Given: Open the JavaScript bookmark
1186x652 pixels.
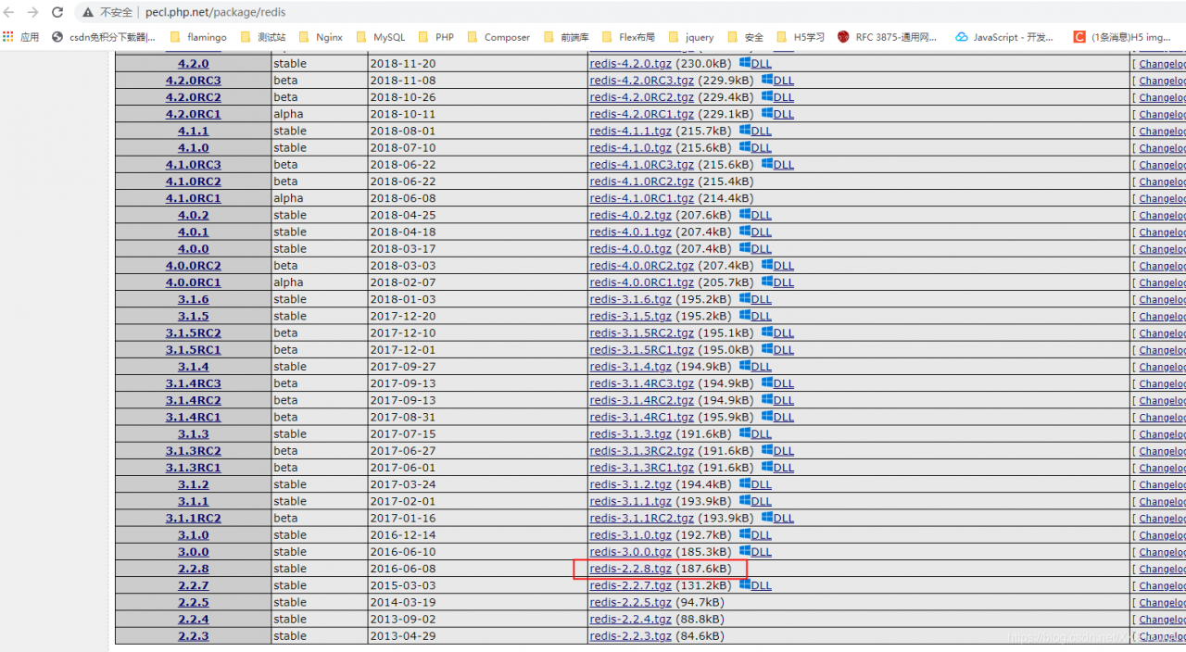Looking at the screenshot, I should (x=1005, y=37).
